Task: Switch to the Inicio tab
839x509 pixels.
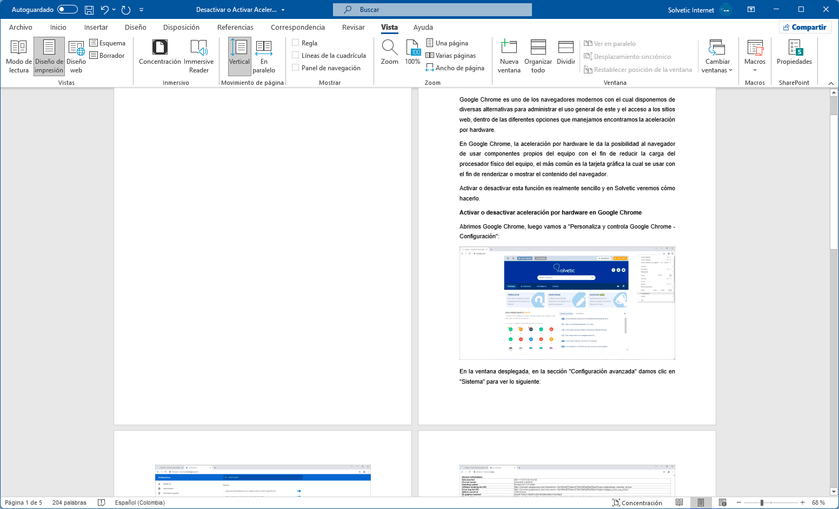Action: (x=58, y=27)
